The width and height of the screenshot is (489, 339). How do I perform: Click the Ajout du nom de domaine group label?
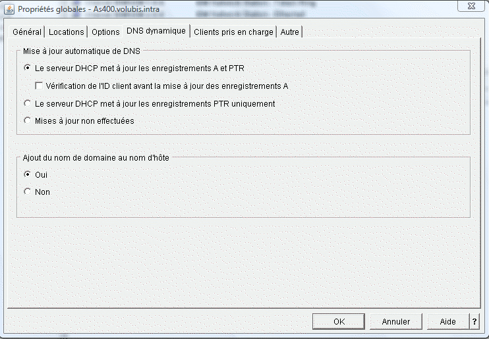point(96,158)
